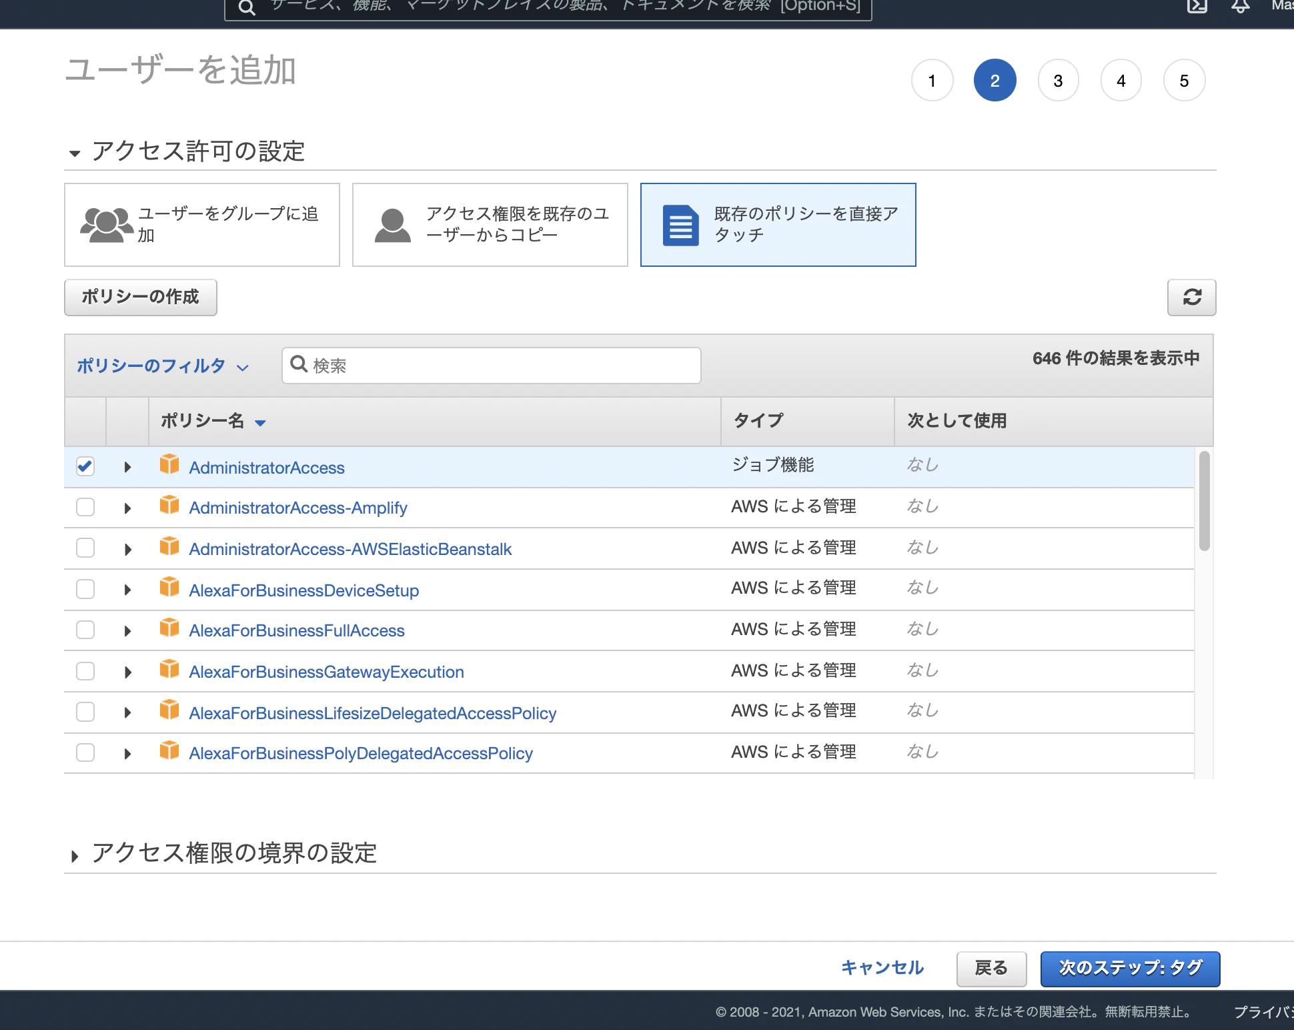1294x1030 pixels.
Task: Uncheck the AdministratorAccess policy checkbox
Action: click(85, 466)
